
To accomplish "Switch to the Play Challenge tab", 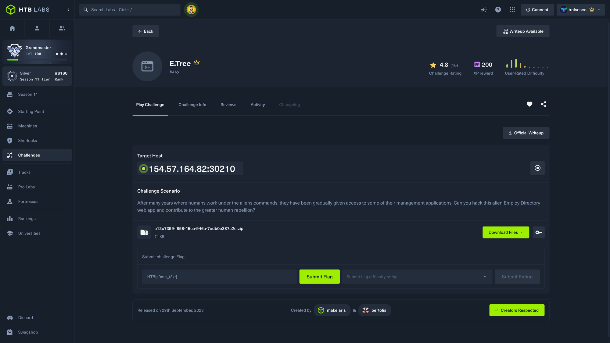I will click(150, 105).
